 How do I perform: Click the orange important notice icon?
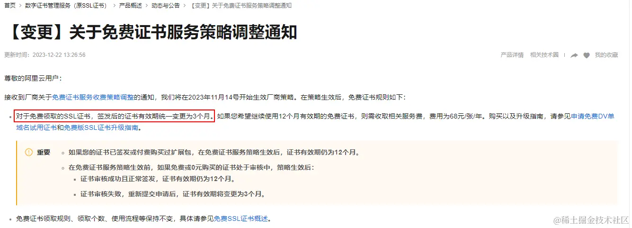pos(29,153)
